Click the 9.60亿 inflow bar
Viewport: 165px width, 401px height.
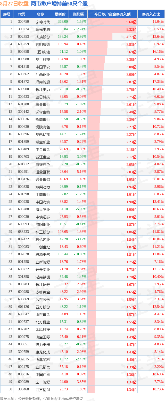pyautogui.click(x=112, y=22)
